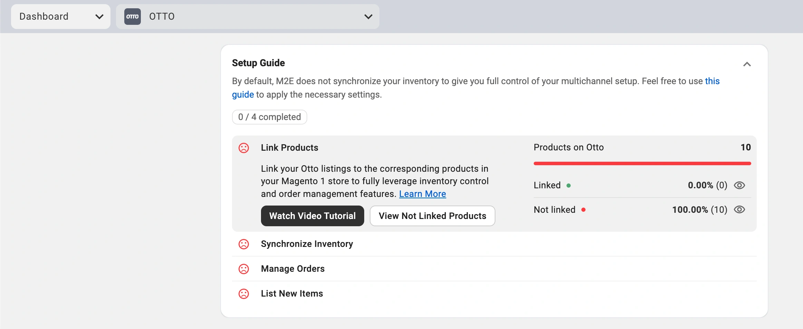
Task: View Not linked products with the eye icon
Action: 739,210
